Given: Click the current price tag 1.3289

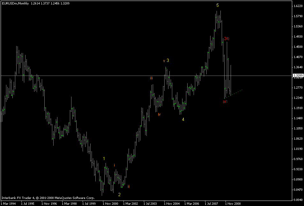Looking at the screenshot, I should click(x=298, y=76).
